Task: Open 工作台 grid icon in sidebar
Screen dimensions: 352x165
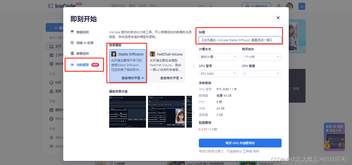Action: [51, 55]
